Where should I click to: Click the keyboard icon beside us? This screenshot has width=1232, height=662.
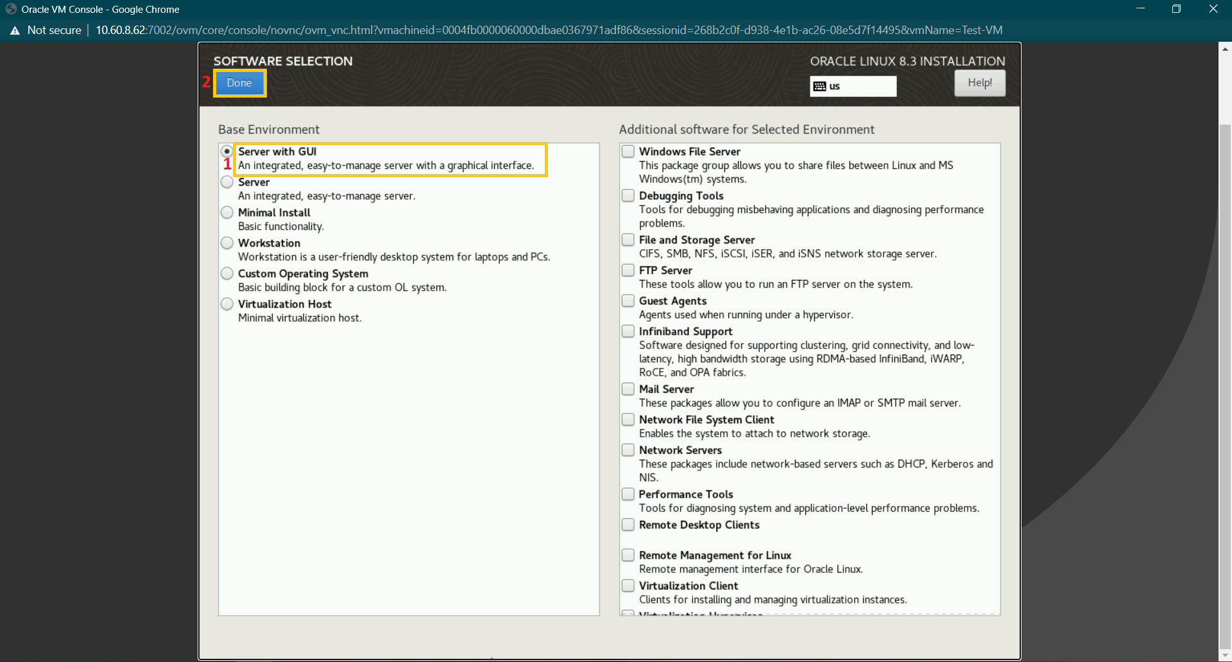coord(819,86)
